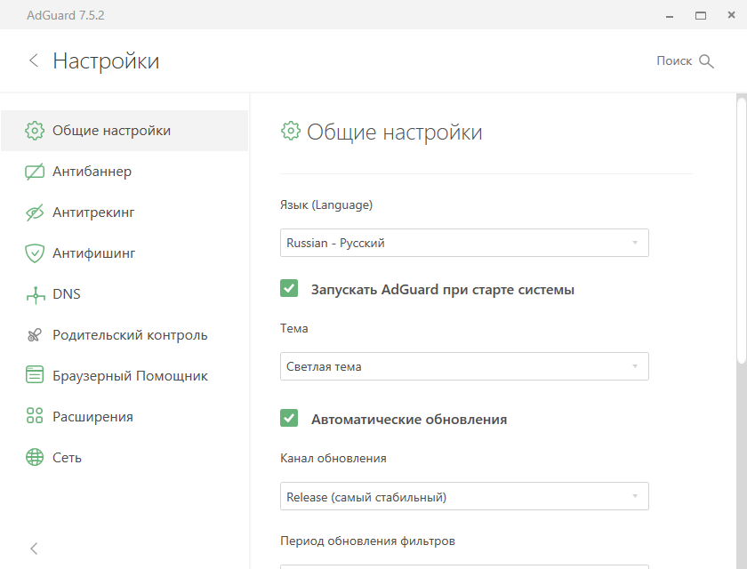Toggle the automatic updates checkbox
Viewport: 747px width, 569px height.
289,419
